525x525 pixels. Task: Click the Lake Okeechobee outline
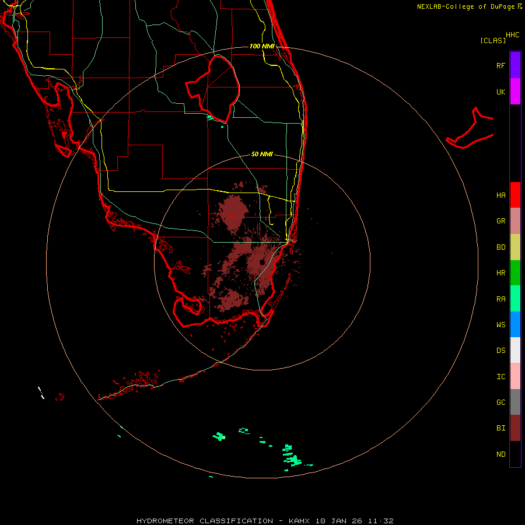[213, 89]
